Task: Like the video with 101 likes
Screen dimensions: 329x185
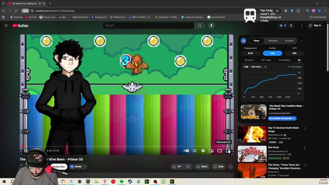Action: coord(177,166)
